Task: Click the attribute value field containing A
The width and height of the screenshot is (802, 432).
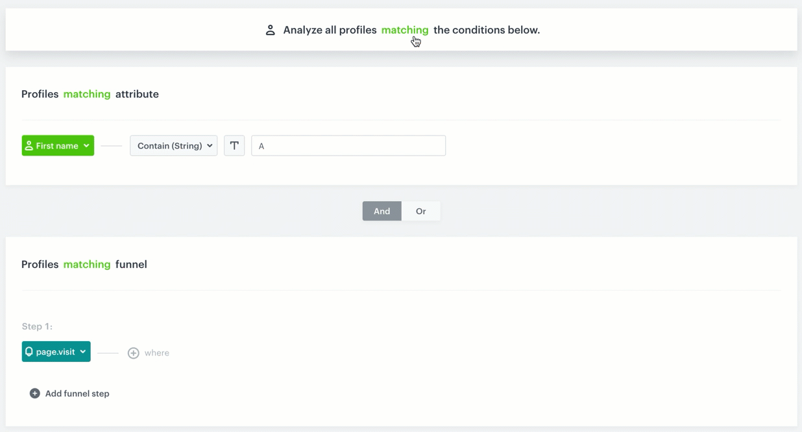Action: click(x=348, y=145)
